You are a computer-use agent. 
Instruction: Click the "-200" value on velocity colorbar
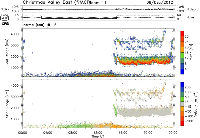[x=189, y=121]
